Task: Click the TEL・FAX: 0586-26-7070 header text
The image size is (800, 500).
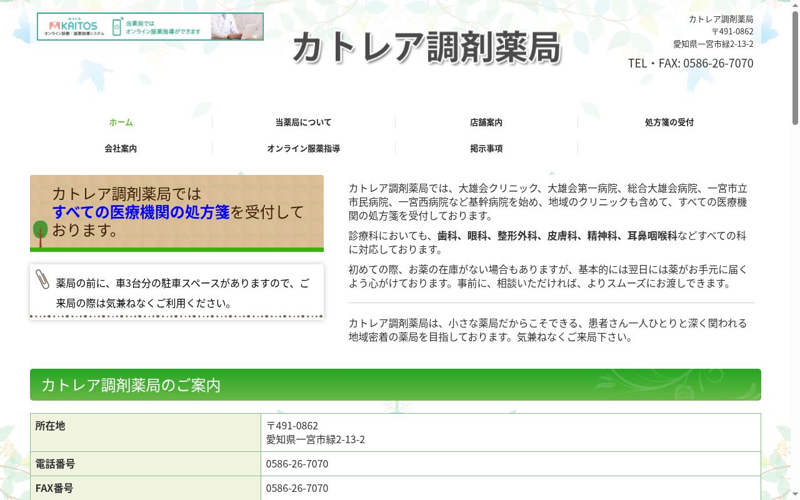Action: 691,63
